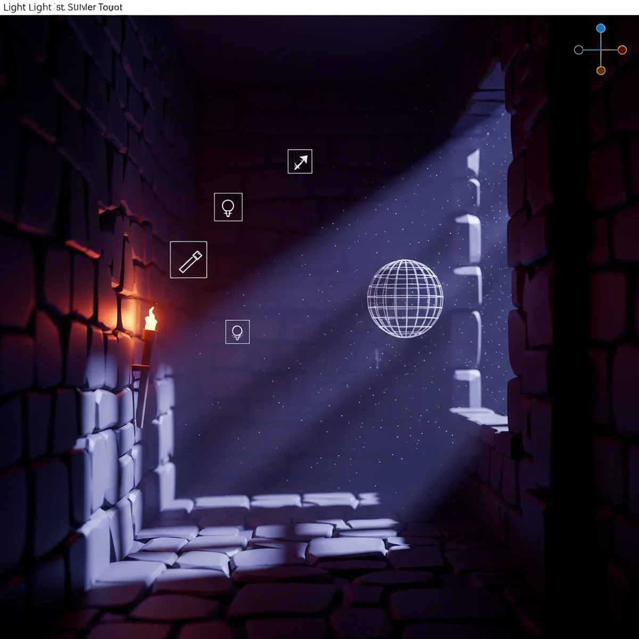Select the directional light arrow icon
Image resolution: width=639 pixels, height=639 pixels.
(x=300, y=161)
